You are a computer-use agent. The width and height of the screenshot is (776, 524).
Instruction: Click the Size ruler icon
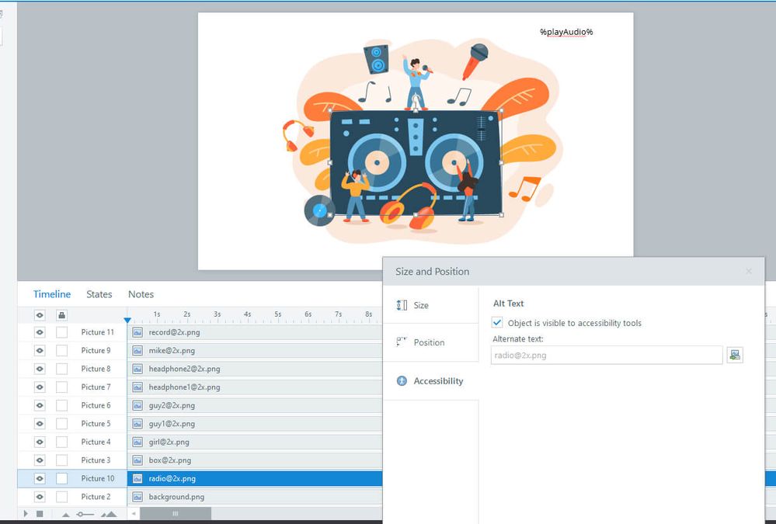point(402,305)
